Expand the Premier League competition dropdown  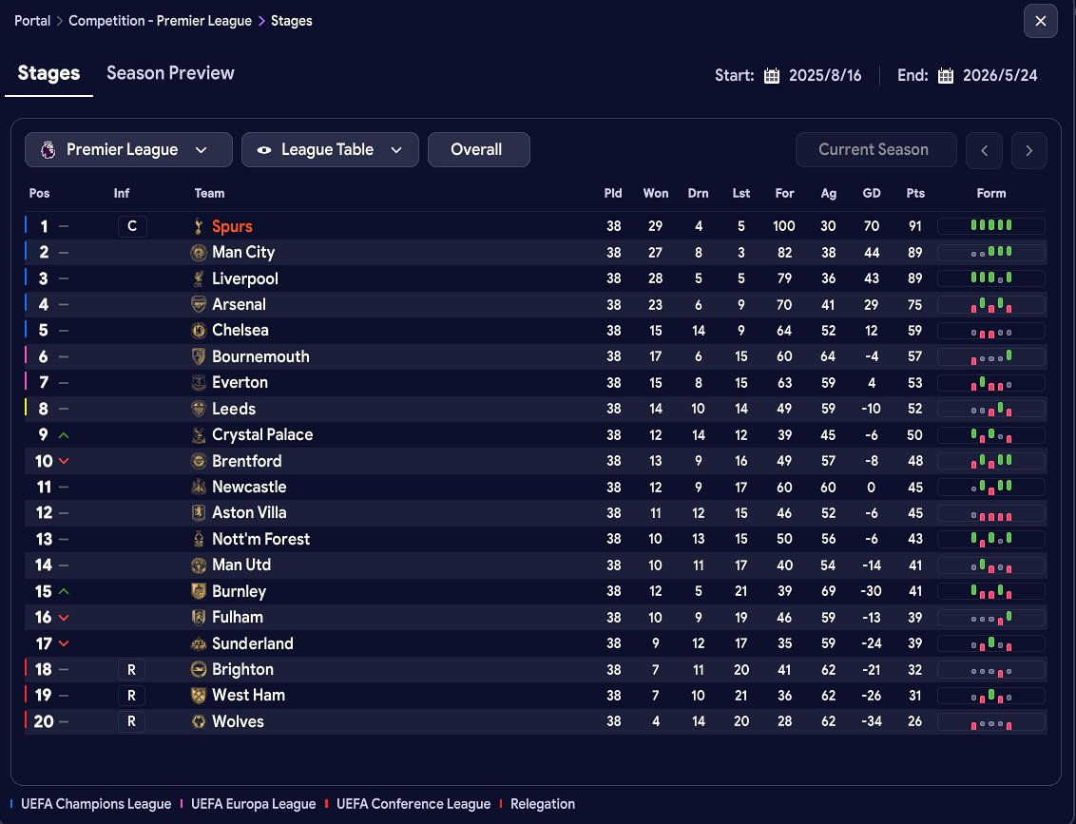[x=128, y=150]
